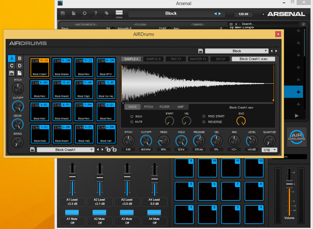Click the new kit page icon below bank D
Image resolution: width=313 pixels, height=229 pixels.
tap(20, 73)
